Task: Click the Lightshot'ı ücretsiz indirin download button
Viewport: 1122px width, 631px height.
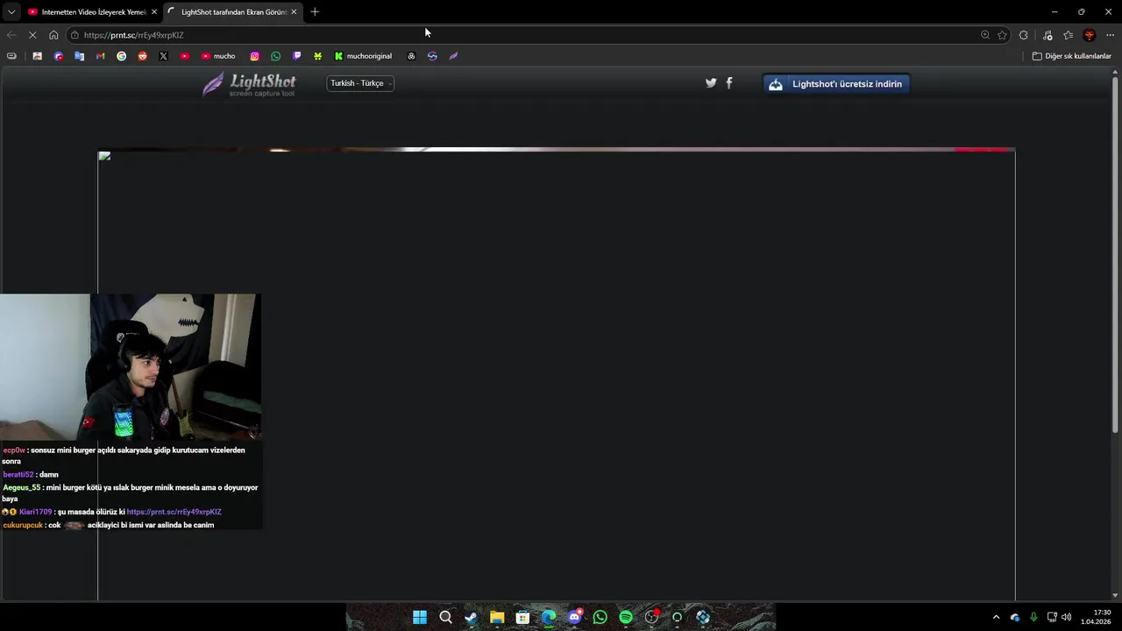Action: tap(836, 84)
